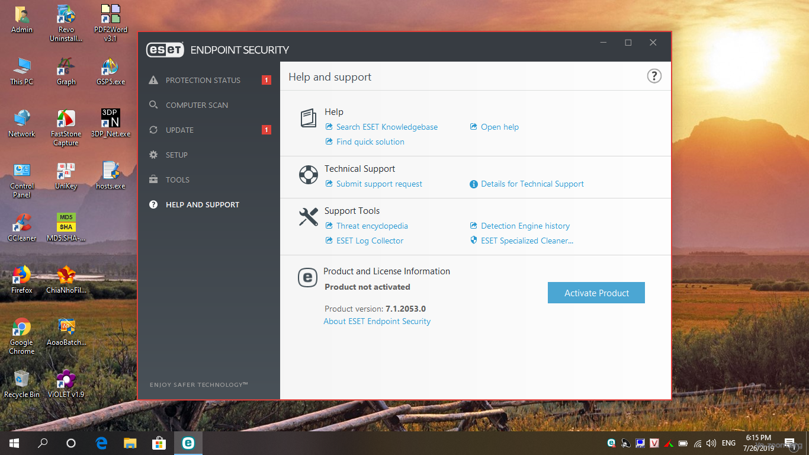The image size is (809, 455).
Task: Click the Open help link
Action: click(499, 127)
